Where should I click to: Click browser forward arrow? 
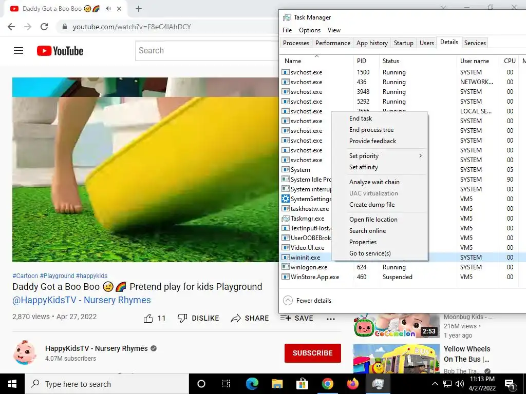[x=28, y=27]
